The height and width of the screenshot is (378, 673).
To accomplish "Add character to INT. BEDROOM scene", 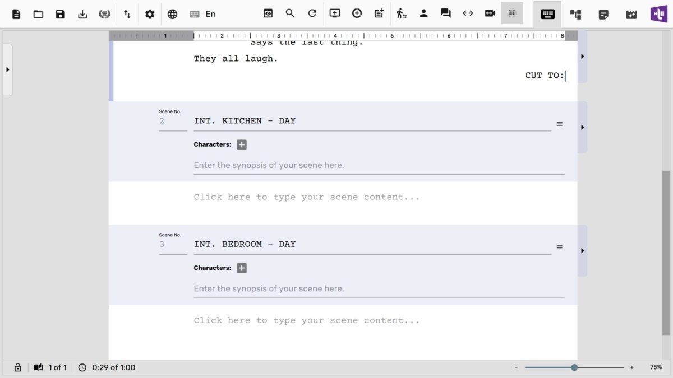I will (242, 268).
